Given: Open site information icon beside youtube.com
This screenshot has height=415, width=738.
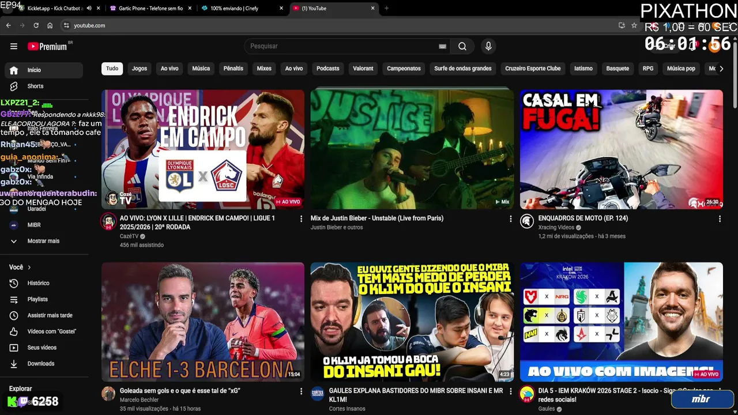Looking at the screenshot, I should tap(66, 25).
